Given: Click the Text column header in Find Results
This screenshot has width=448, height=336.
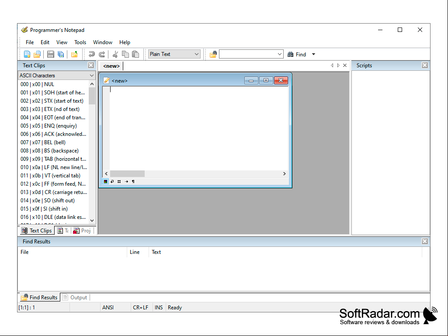Looking at the screenshot, I should (285, 252).
